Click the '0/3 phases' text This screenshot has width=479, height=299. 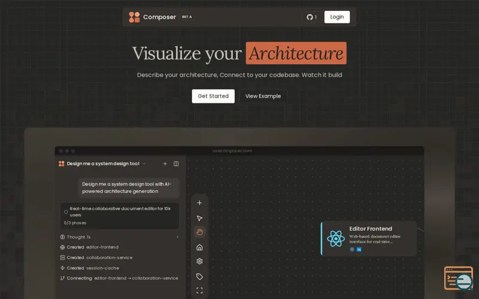click(75, 223)
